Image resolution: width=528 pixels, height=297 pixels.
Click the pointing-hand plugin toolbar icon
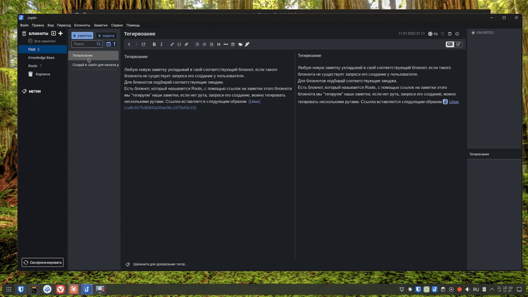coord(240,44)
